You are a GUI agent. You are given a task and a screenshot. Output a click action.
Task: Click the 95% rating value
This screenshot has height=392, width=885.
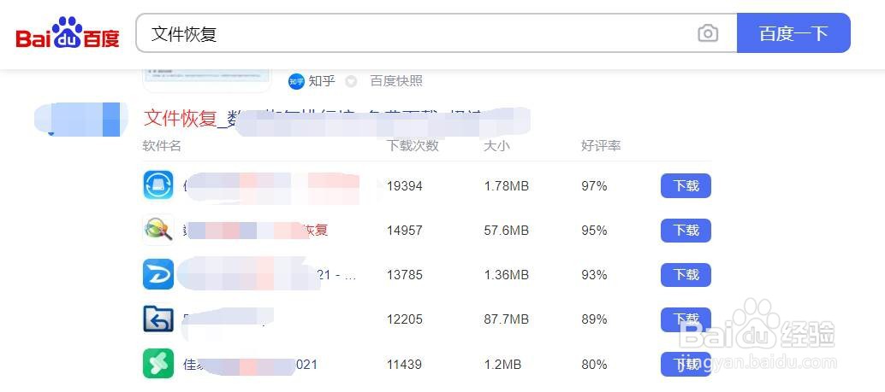(x=594, y=231)
